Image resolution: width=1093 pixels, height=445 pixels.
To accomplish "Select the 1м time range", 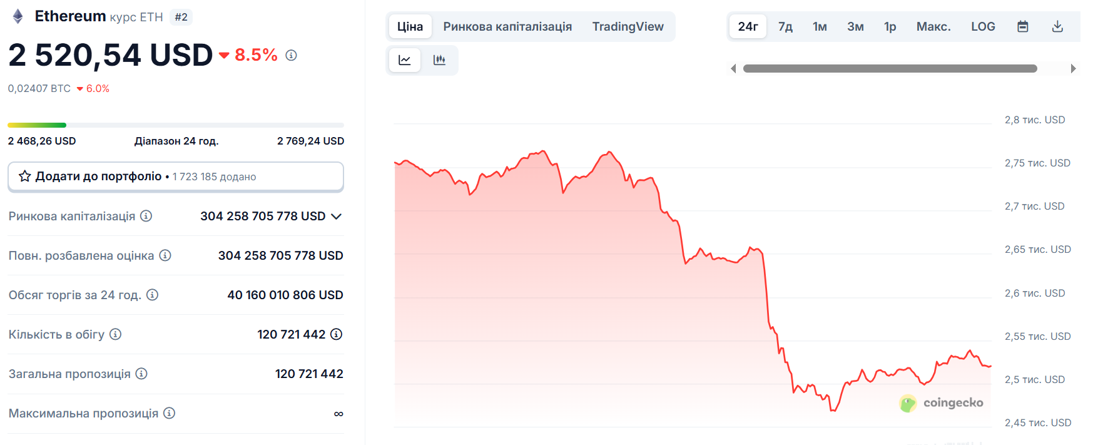I will click(820, 26).
